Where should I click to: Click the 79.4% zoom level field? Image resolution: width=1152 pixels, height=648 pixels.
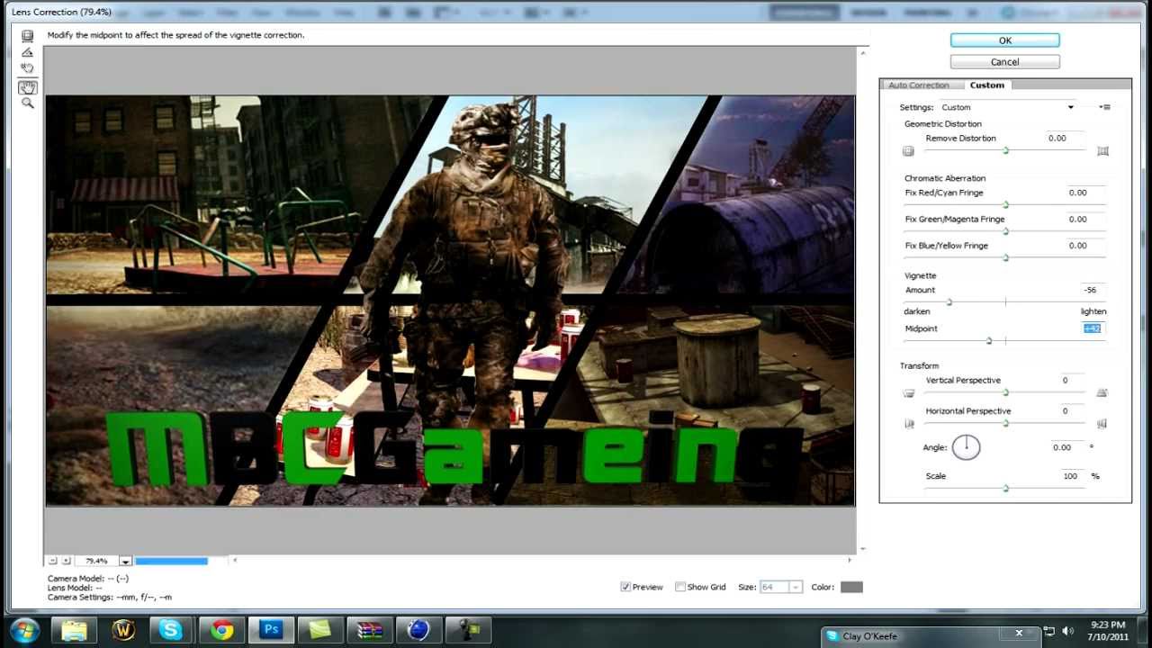tap(96, 561)
